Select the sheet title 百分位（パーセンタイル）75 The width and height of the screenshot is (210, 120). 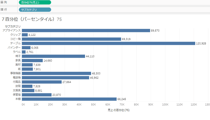tap(32, 19)
